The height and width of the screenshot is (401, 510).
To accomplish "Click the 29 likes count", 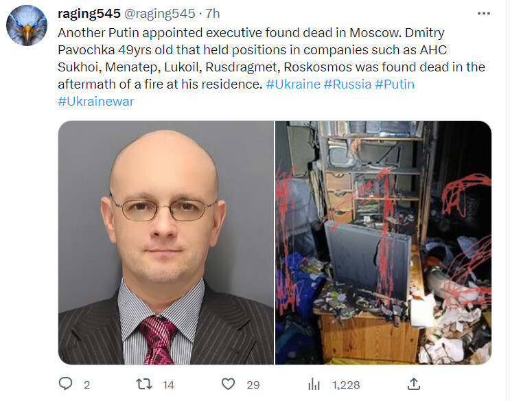I will tap(253, 385).
